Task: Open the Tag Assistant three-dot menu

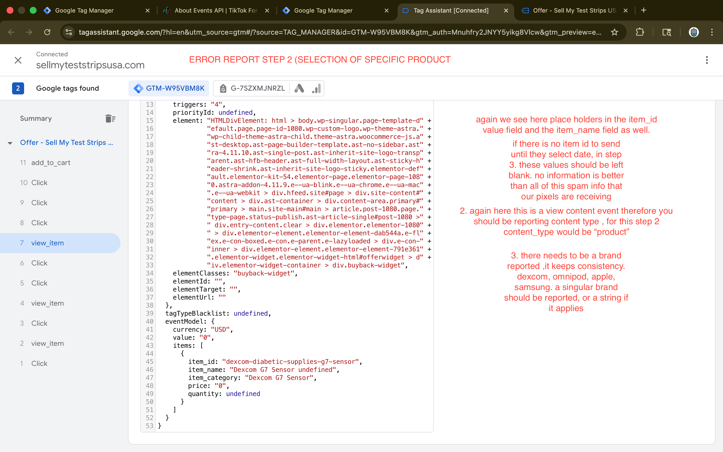Action: pyautogui.click(x=707, y=60)
